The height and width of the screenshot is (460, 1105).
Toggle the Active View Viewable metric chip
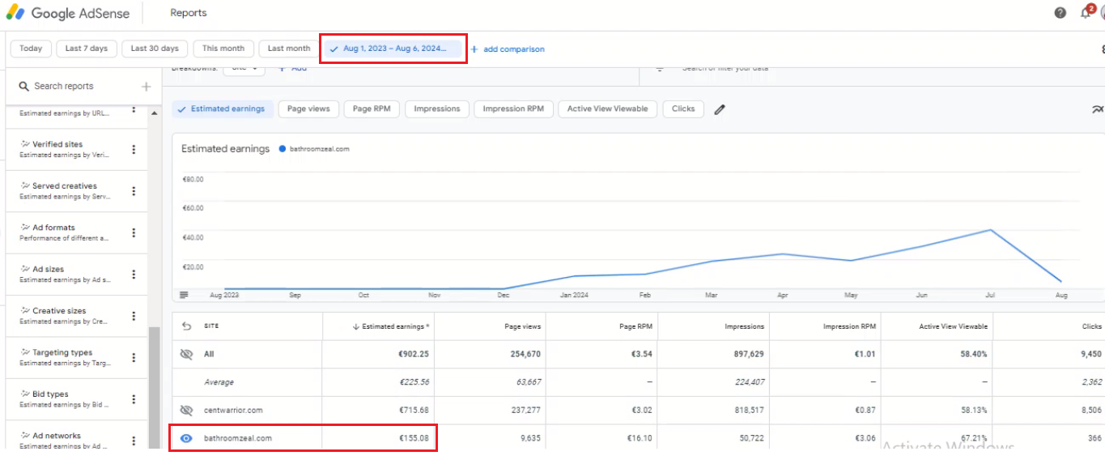[607, 109]
